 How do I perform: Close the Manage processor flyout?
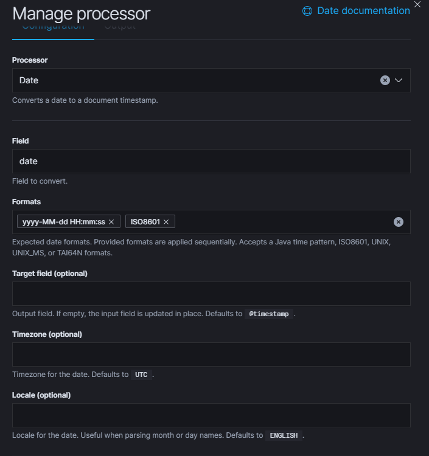(417, 4)
